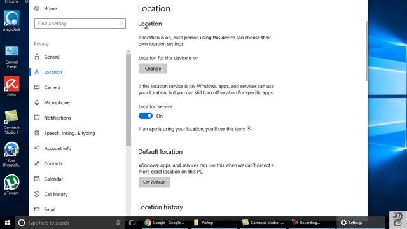Image resolution: width=407 pixels, height=229 pixels.
Task: Click the Microphone icon in sidebar
Action: [37, 102]
